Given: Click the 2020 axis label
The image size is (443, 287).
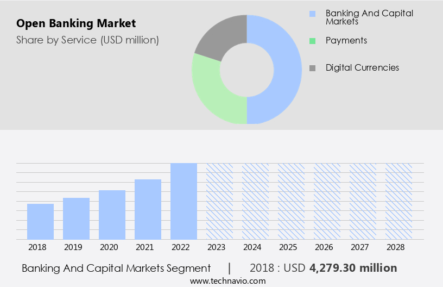Looking at the screenshot, I should tap(109, 247).
